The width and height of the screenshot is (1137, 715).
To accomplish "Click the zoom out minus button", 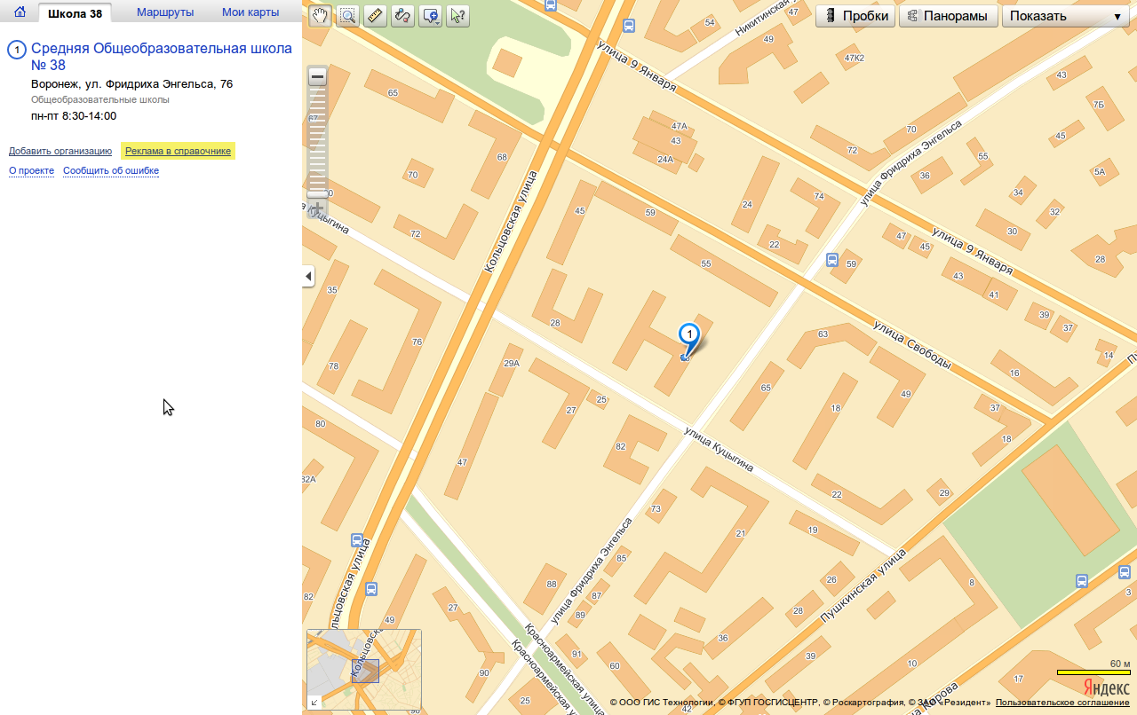I will point(317,77).
